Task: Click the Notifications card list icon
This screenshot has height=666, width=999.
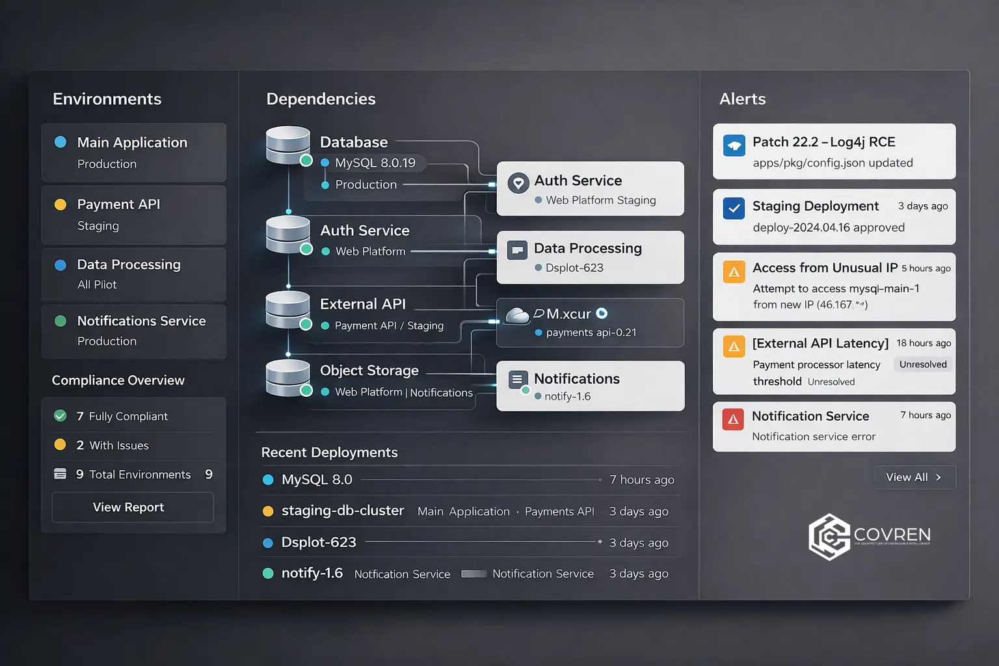Action: [518, 379]
